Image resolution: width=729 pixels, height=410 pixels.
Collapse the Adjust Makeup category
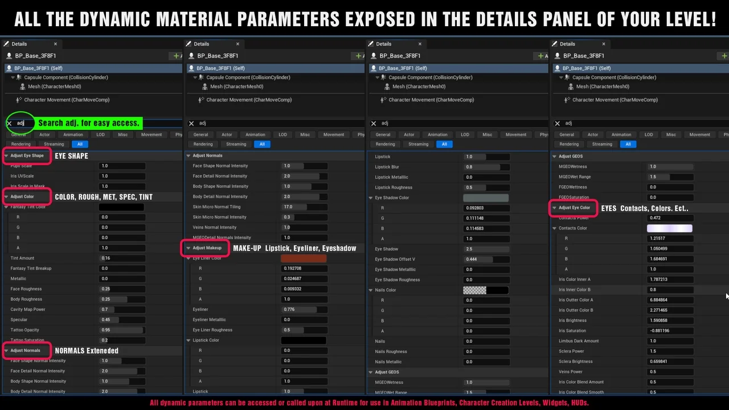click(x=189, y=248)
